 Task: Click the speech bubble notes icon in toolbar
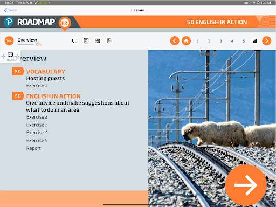[75, 41]
